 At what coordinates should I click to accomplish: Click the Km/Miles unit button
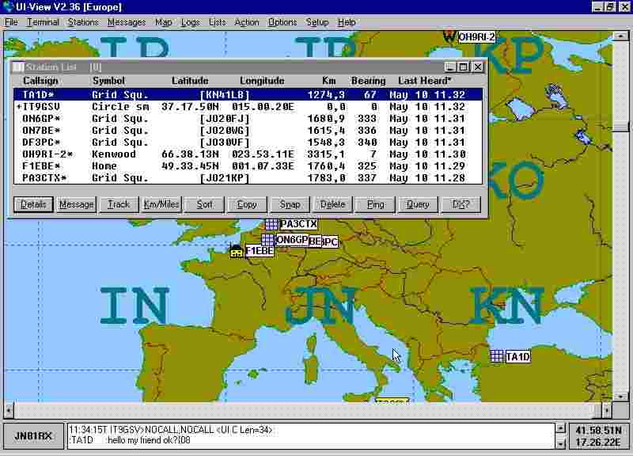coord(161,204)
